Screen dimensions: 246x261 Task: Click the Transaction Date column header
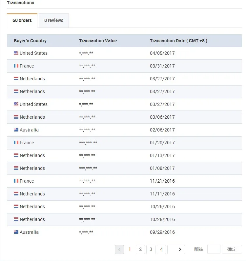pyautogui.click(x=178, y=41)
